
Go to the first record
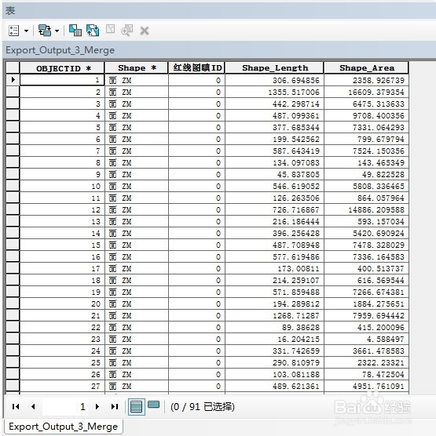click(16, 406)
